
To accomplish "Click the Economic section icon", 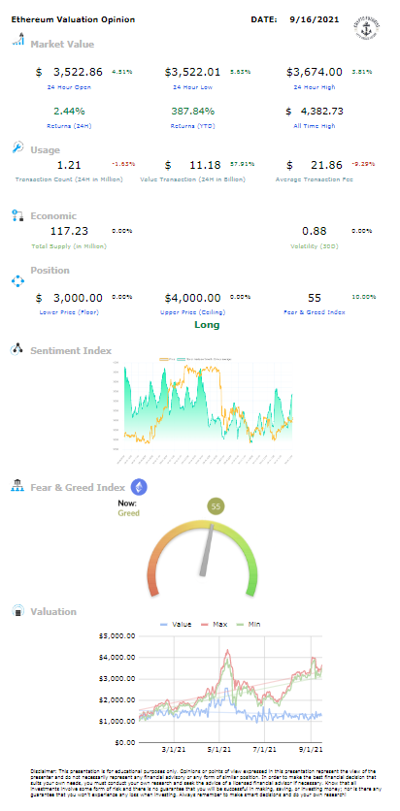I will (x=18, y=215).
